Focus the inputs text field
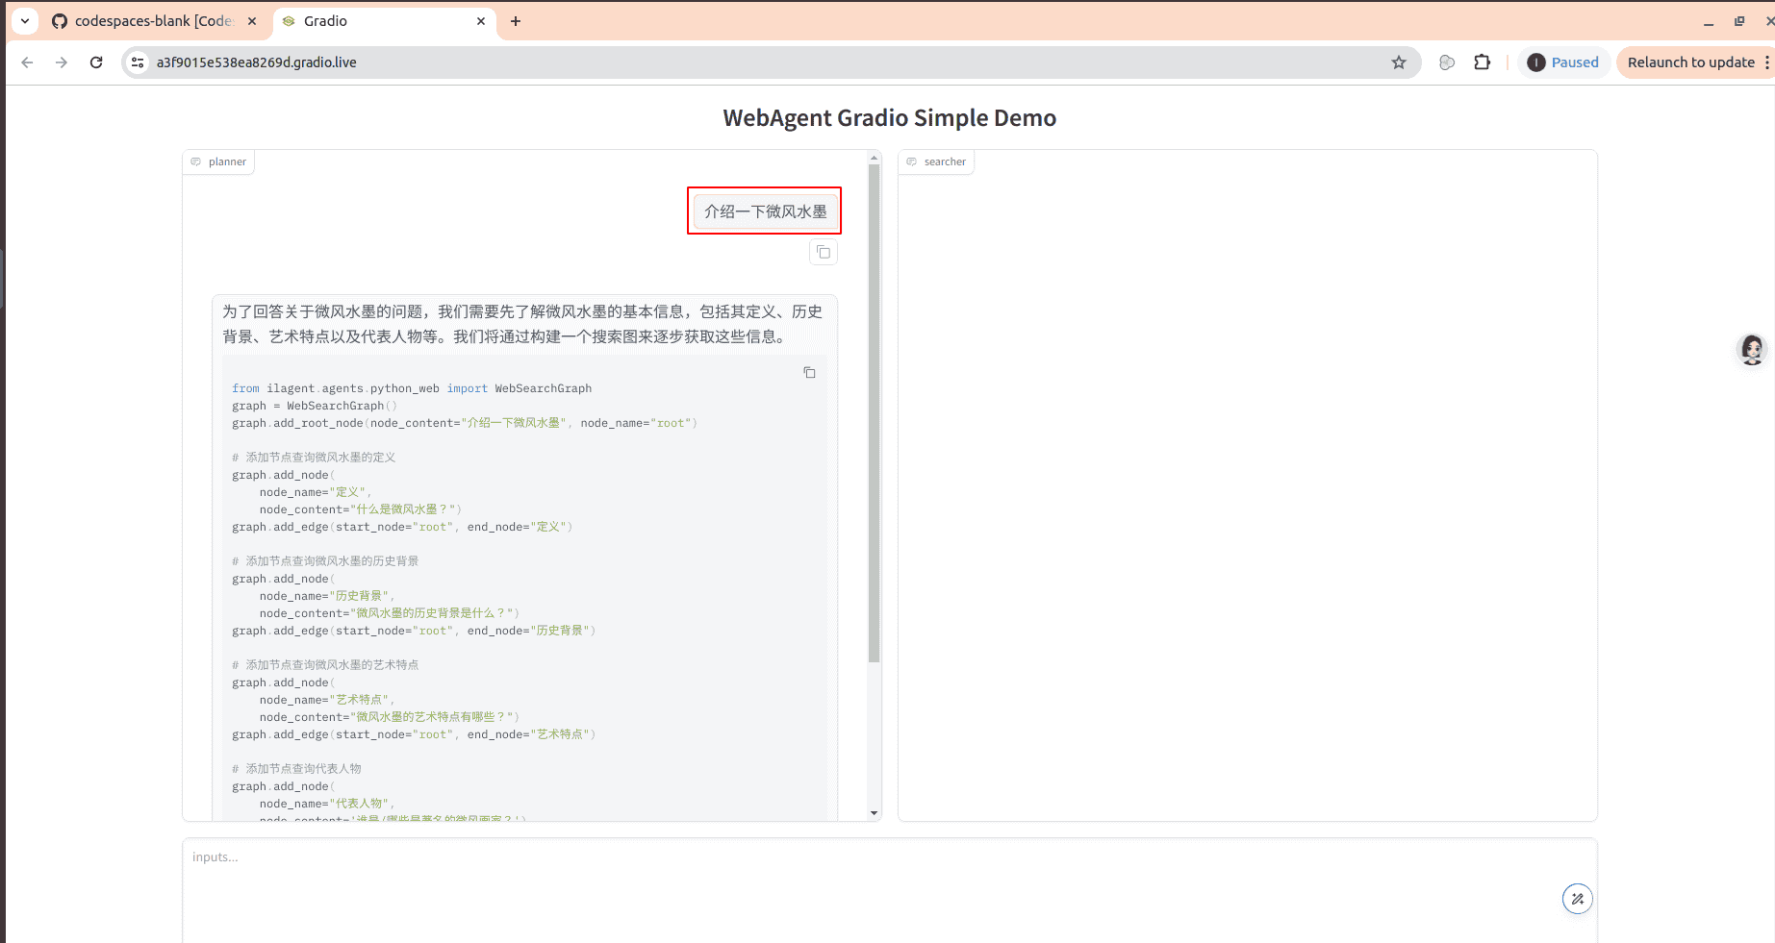The height and width of the screenshot is (943, 1775). (866, 884)
